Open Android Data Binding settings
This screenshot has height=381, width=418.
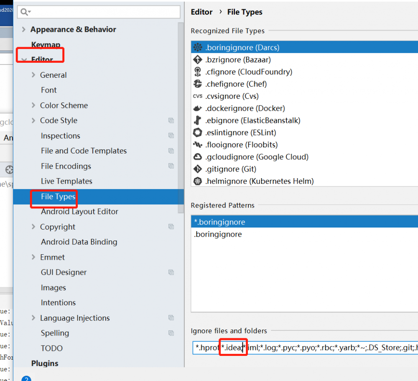[x=79, y=242]
